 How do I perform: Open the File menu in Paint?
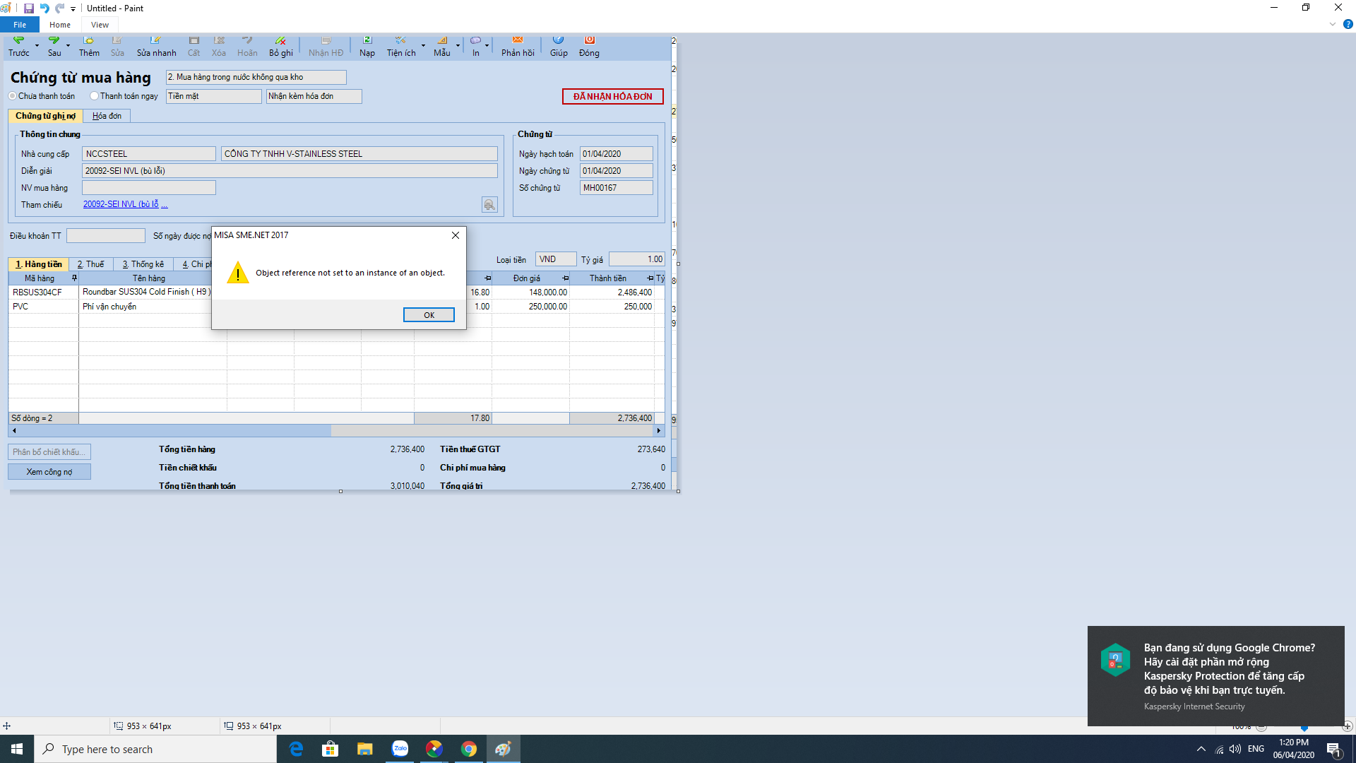point(20,25)
